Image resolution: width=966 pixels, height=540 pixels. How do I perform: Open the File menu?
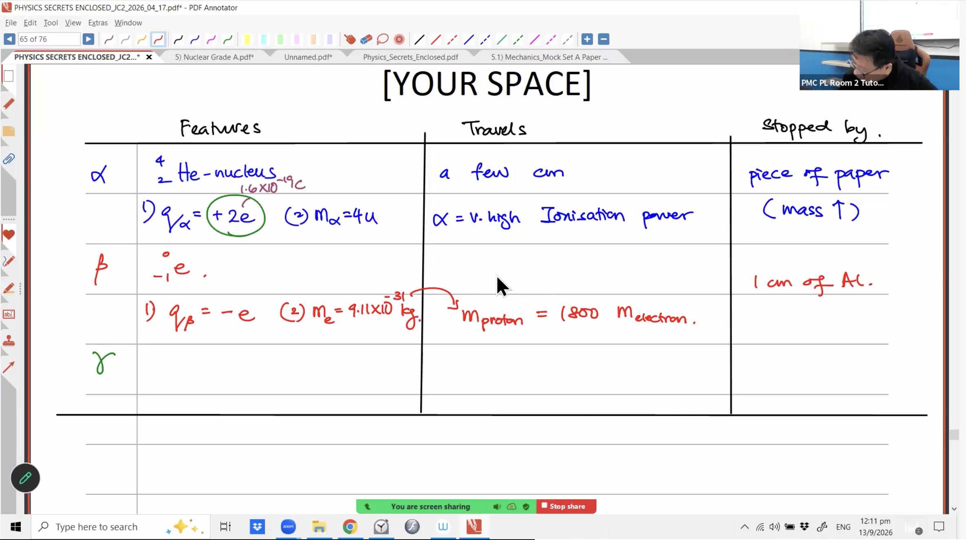(x=11, y=22)
